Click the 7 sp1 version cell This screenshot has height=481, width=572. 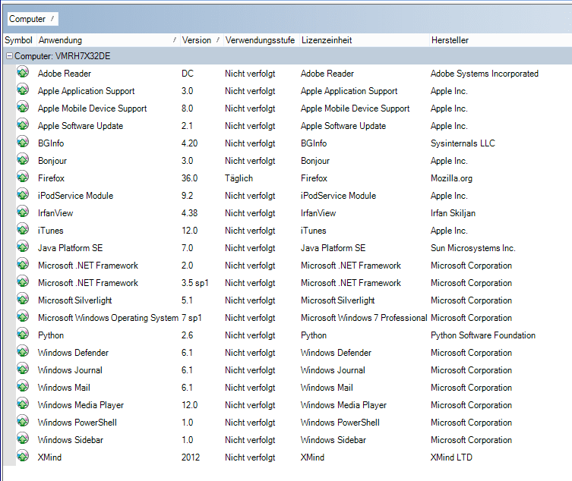(191, 318)
